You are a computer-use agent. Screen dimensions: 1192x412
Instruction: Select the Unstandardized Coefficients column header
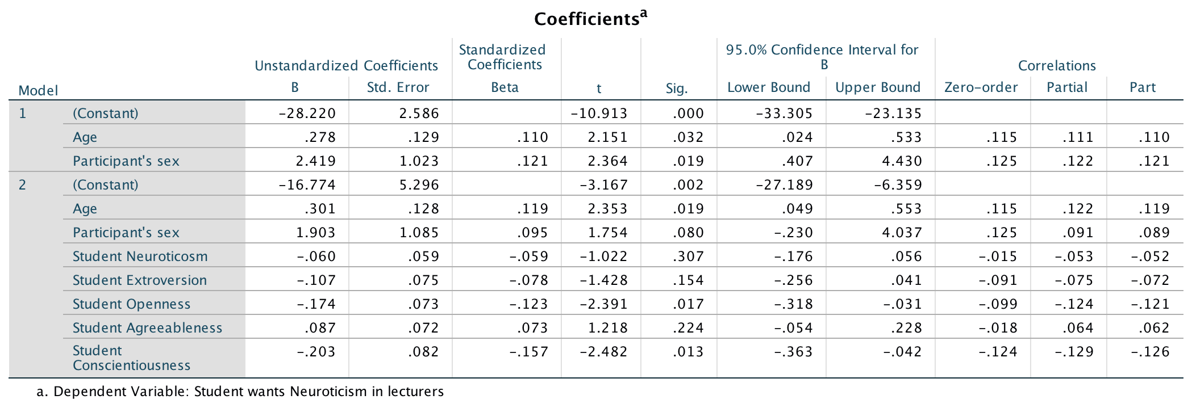[x=346, y=66]
